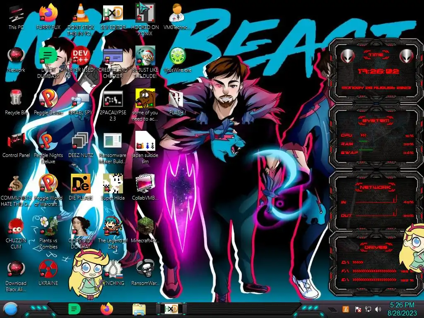Image resolution: width=424 pixels, height=318 pixels.
Task: Open the volume speaker tray icon
Action: [378, 309]
